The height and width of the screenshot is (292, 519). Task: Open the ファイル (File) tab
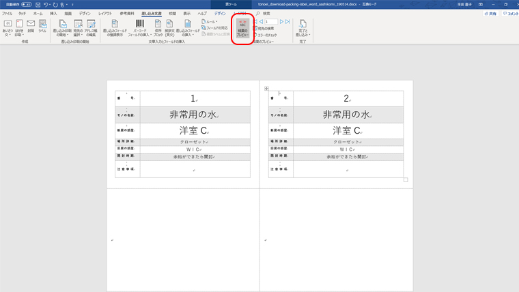coord(8,14)
